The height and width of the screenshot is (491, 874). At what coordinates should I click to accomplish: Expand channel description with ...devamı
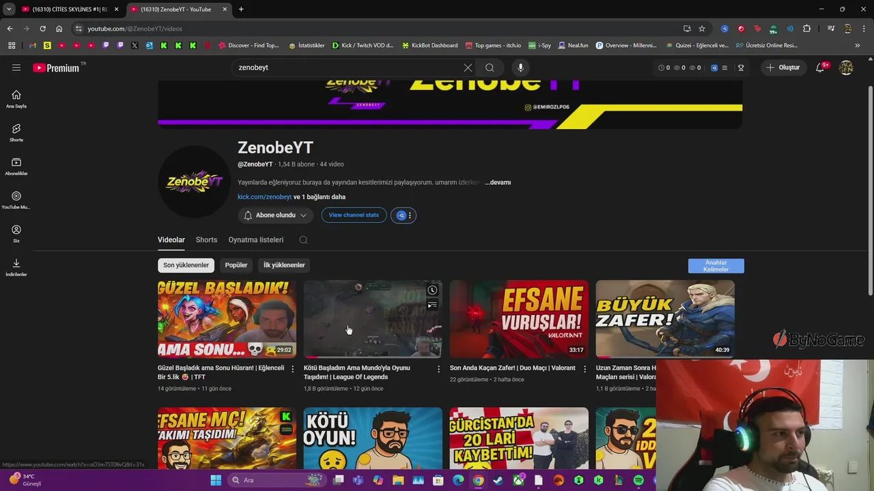(498, 183)
